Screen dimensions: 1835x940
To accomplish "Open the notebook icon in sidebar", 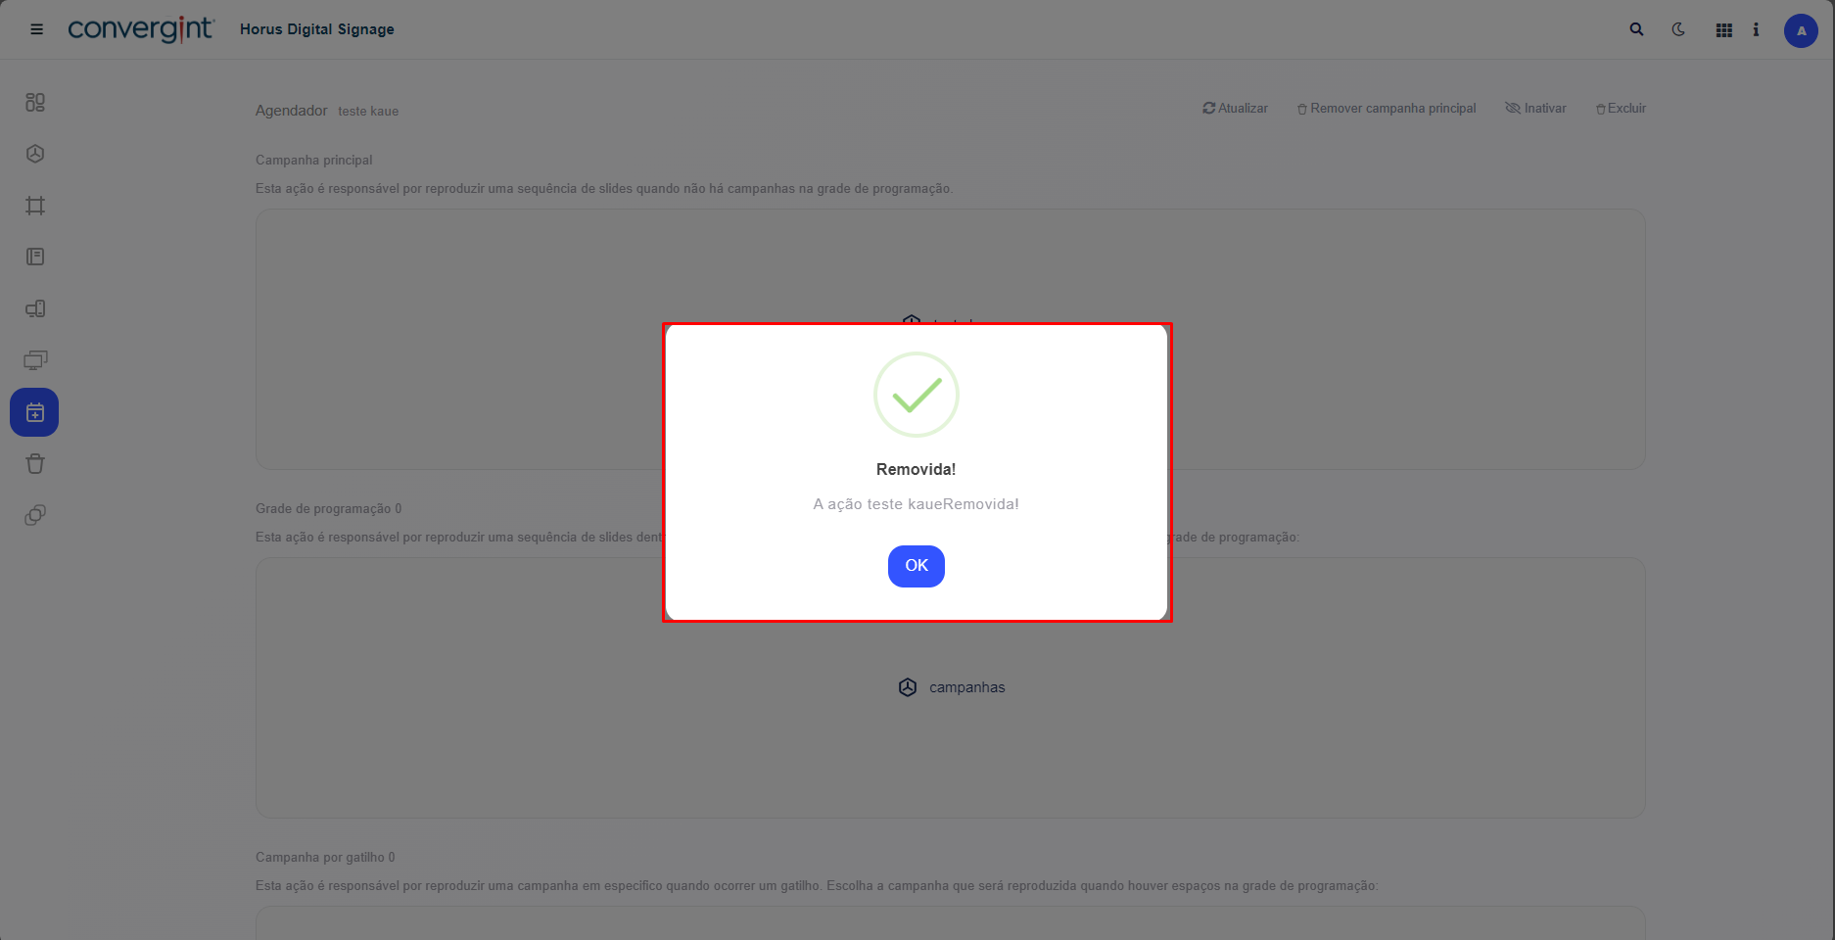I will 35,257.
